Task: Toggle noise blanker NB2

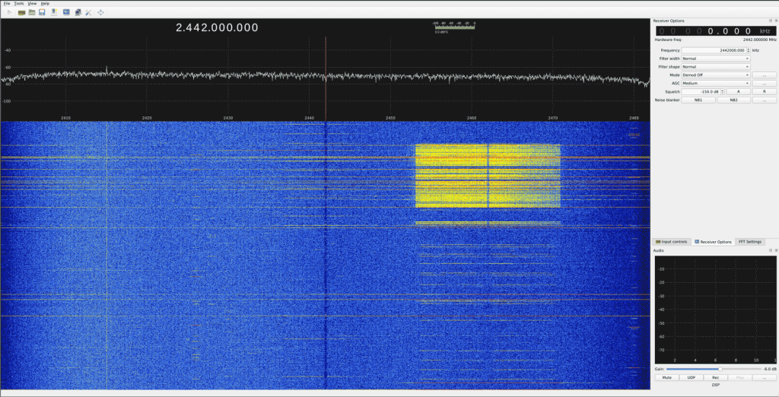Action: (733, 100)
